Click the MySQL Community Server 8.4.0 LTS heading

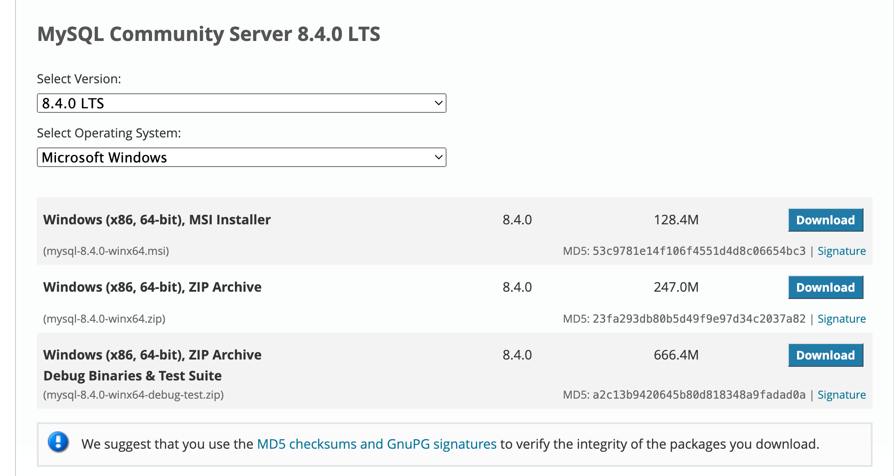pyautogui.click(x=208, y=34)
